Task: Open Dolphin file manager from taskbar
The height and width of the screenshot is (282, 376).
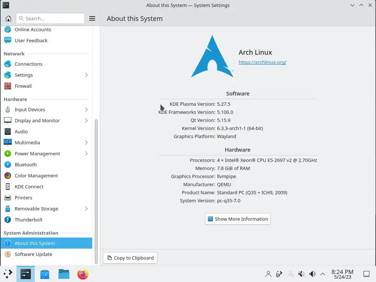Action: (x=64, y=274)
